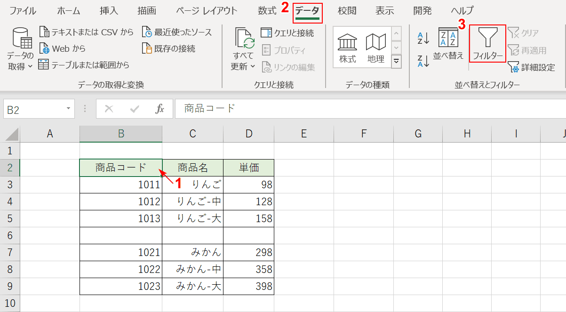Screen dimensions: 566x312
Task: Select cell containing 1011
Action: click(x=121, y=184)
